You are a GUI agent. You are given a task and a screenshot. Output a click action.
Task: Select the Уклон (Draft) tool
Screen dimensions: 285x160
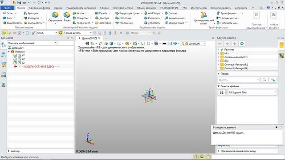tap(78, 13)
